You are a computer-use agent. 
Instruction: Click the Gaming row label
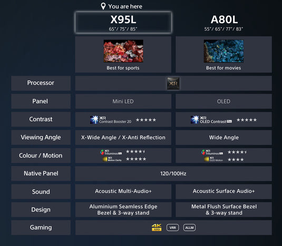click(41, 228)
